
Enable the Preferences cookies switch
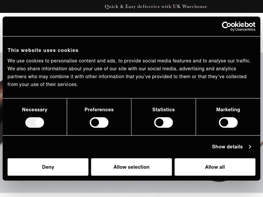pos(99,122)
